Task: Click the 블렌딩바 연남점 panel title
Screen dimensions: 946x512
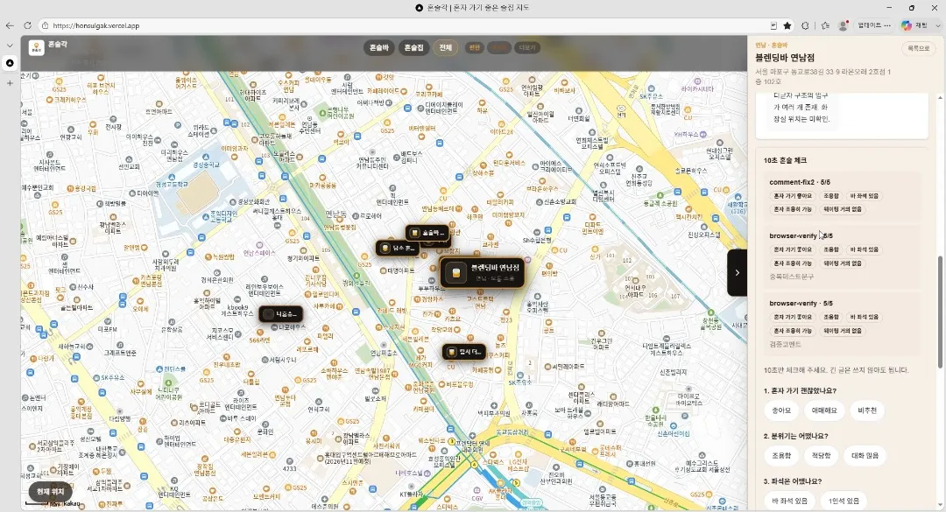Action: pyautogui.click(x=784, y=57)
